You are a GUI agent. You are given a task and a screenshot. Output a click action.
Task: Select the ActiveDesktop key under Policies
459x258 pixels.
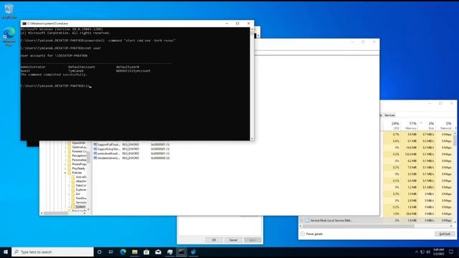[81, 177]
